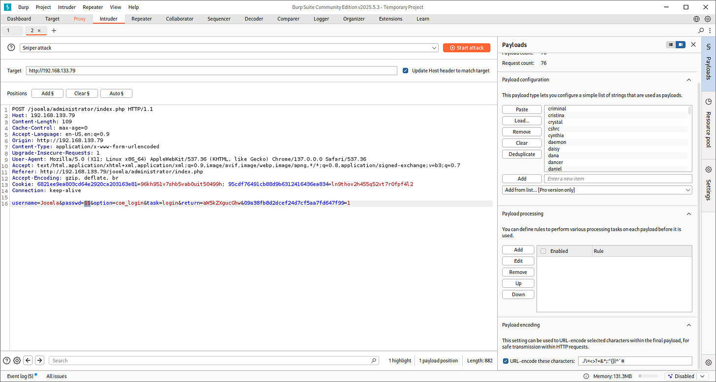This screenshot has width=716, height=382.
Task: Collapse Payload configuration section
Action: pyautogui.click(x=689, y=80)
